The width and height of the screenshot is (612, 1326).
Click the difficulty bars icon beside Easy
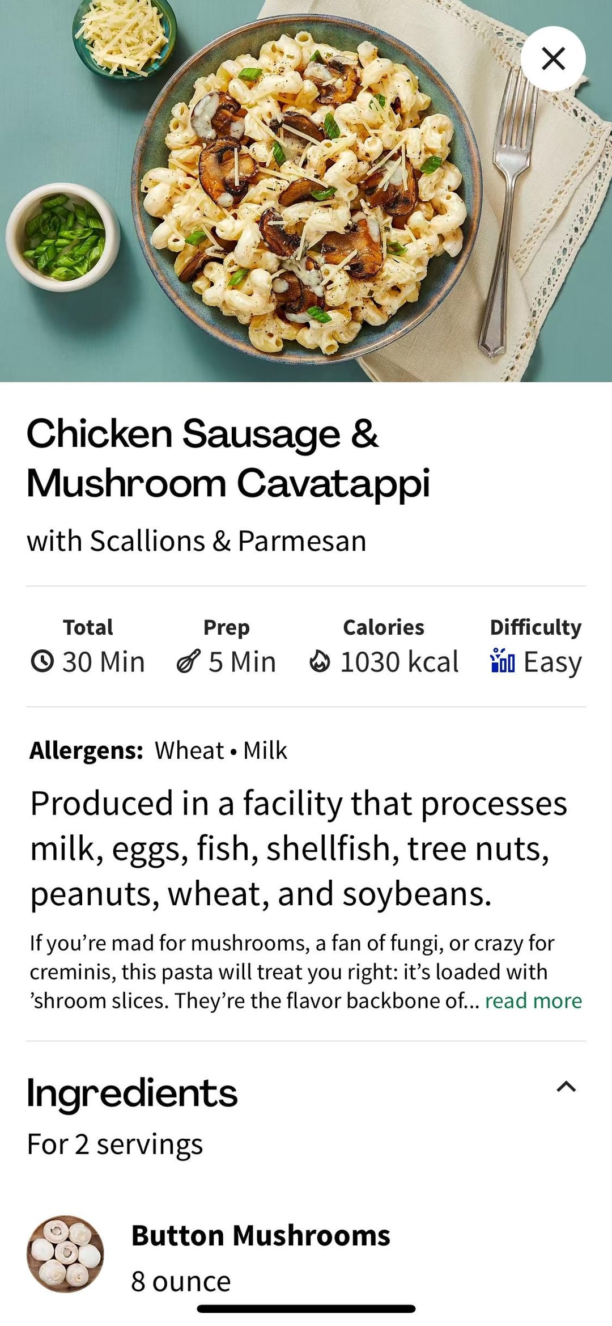(503, 661)
